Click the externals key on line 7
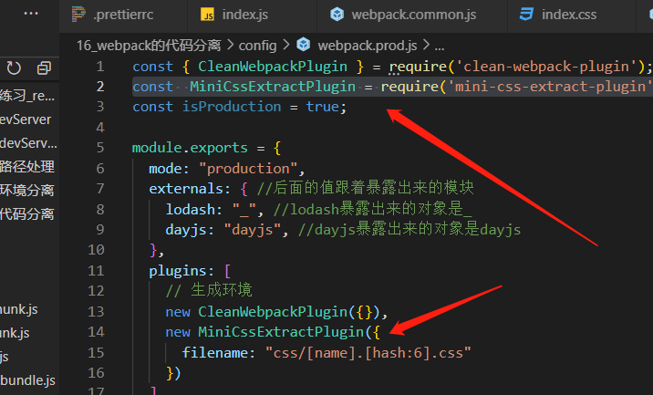This screenshot has width=653, height=395. pos(186,189)
